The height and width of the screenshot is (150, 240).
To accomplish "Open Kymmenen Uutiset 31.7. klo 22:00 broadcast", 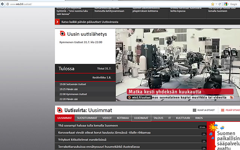I will (81, 42).
